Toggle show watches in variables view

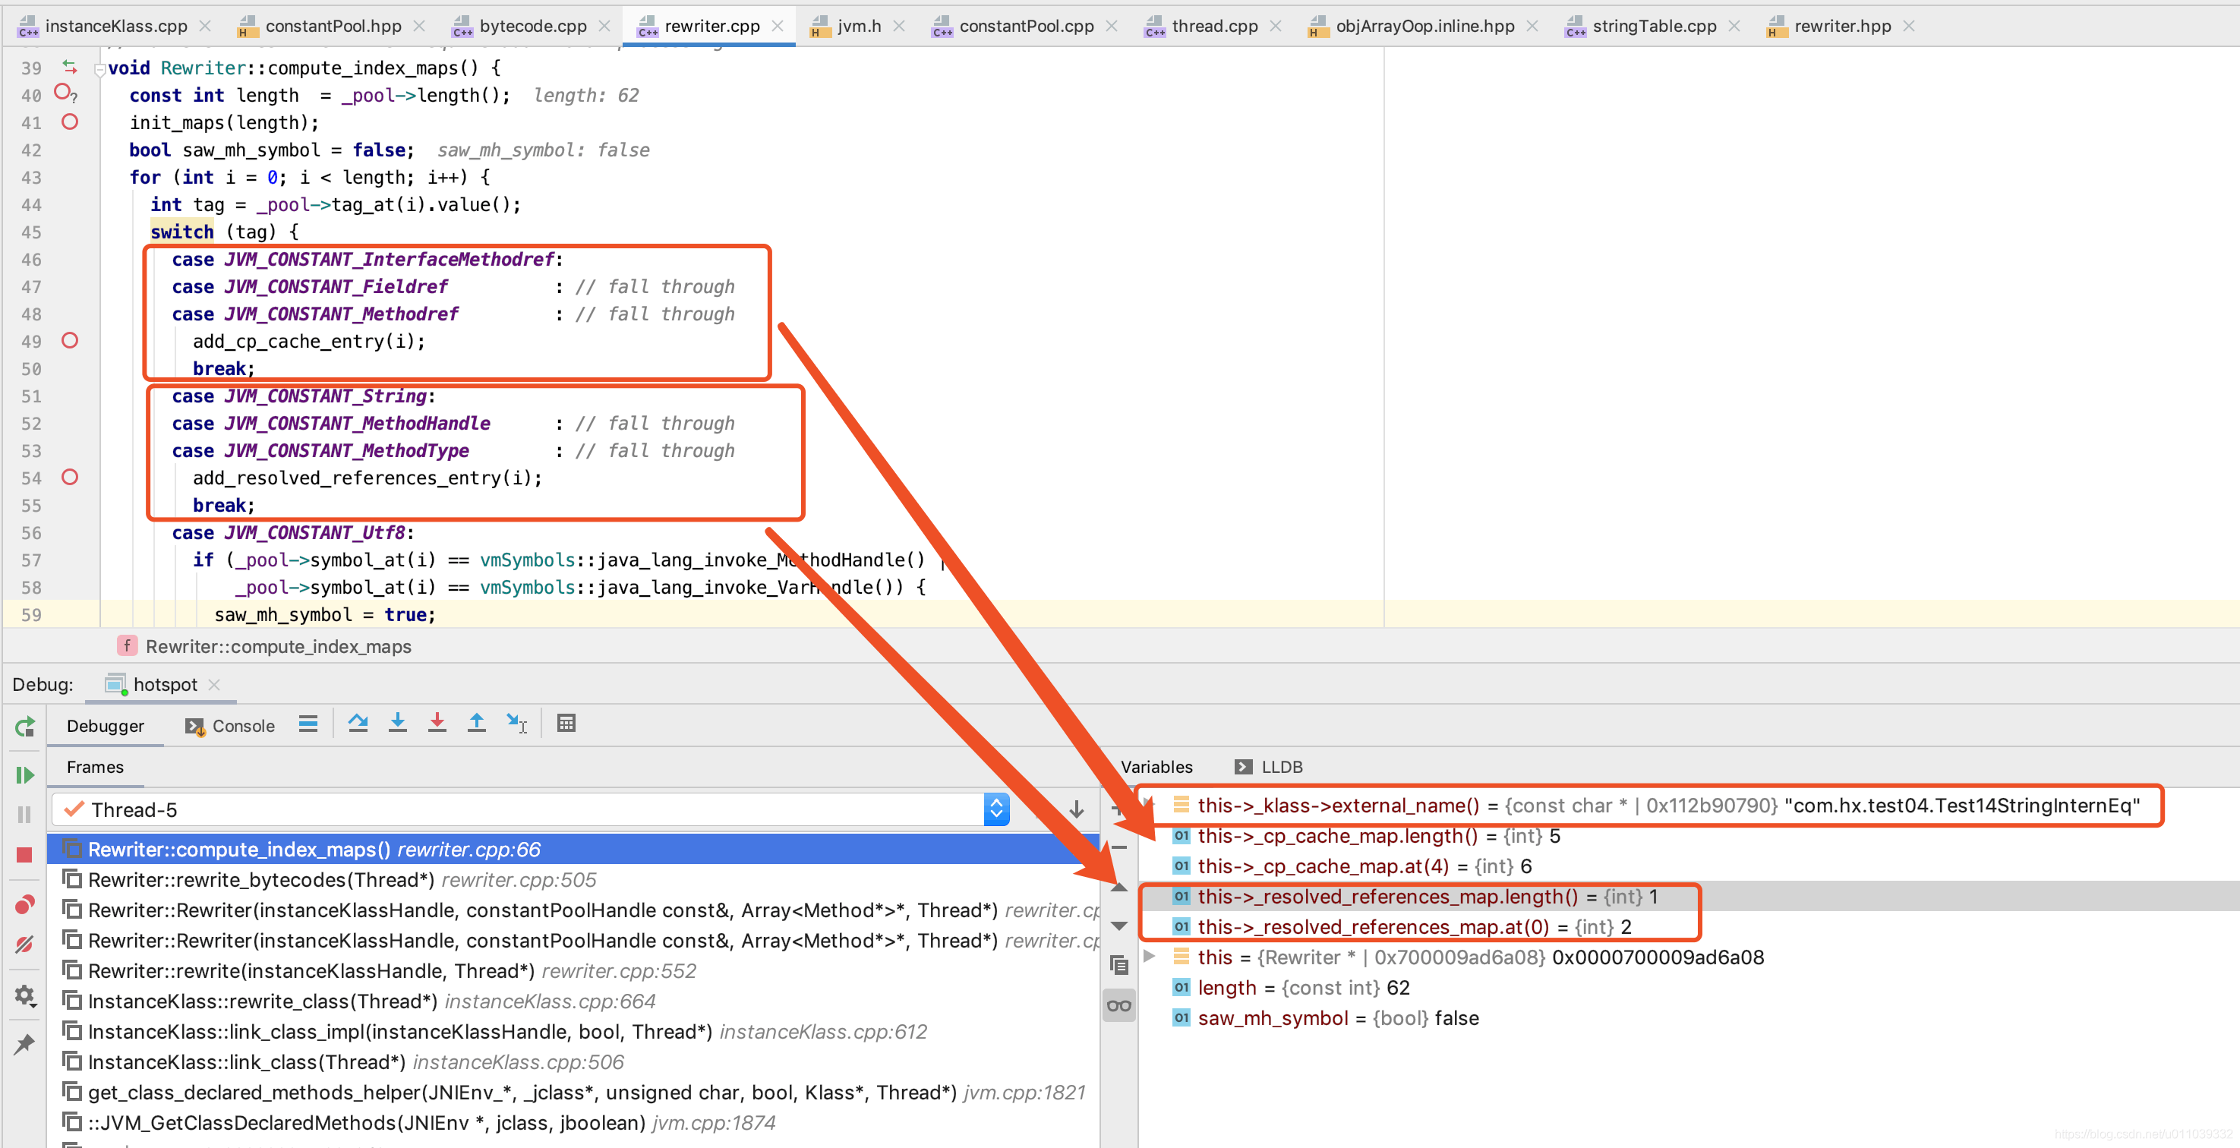click(1119, 1005)
